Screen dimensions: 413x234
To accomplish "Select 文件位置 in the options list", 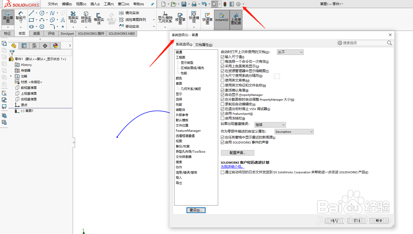I will pos(182,125).
